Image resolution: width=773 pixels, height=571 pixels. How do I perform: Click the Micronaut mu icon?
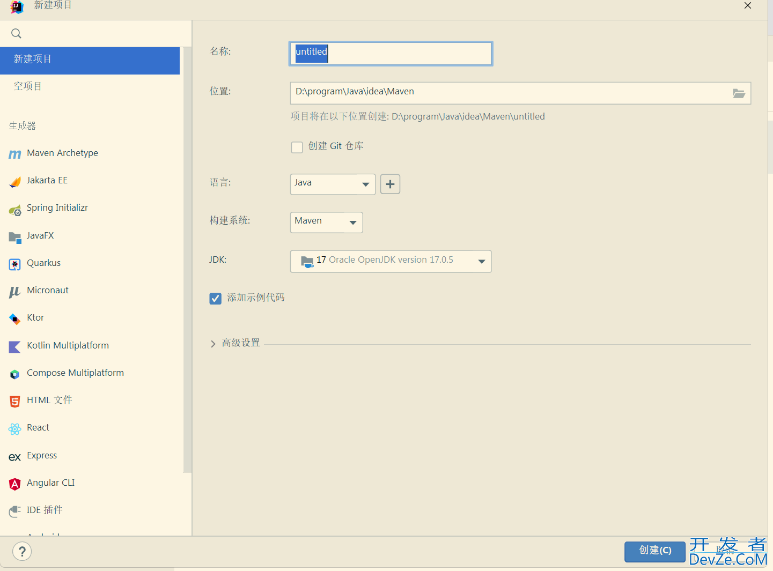click(x=14, y=292)
